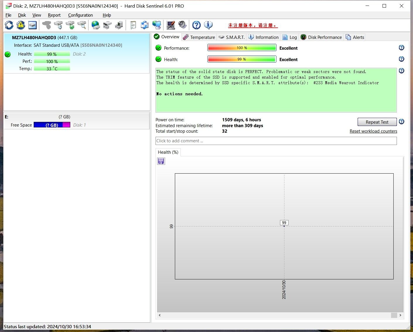
Task: Click the Repeat Test button
Action: pos(377,122)
